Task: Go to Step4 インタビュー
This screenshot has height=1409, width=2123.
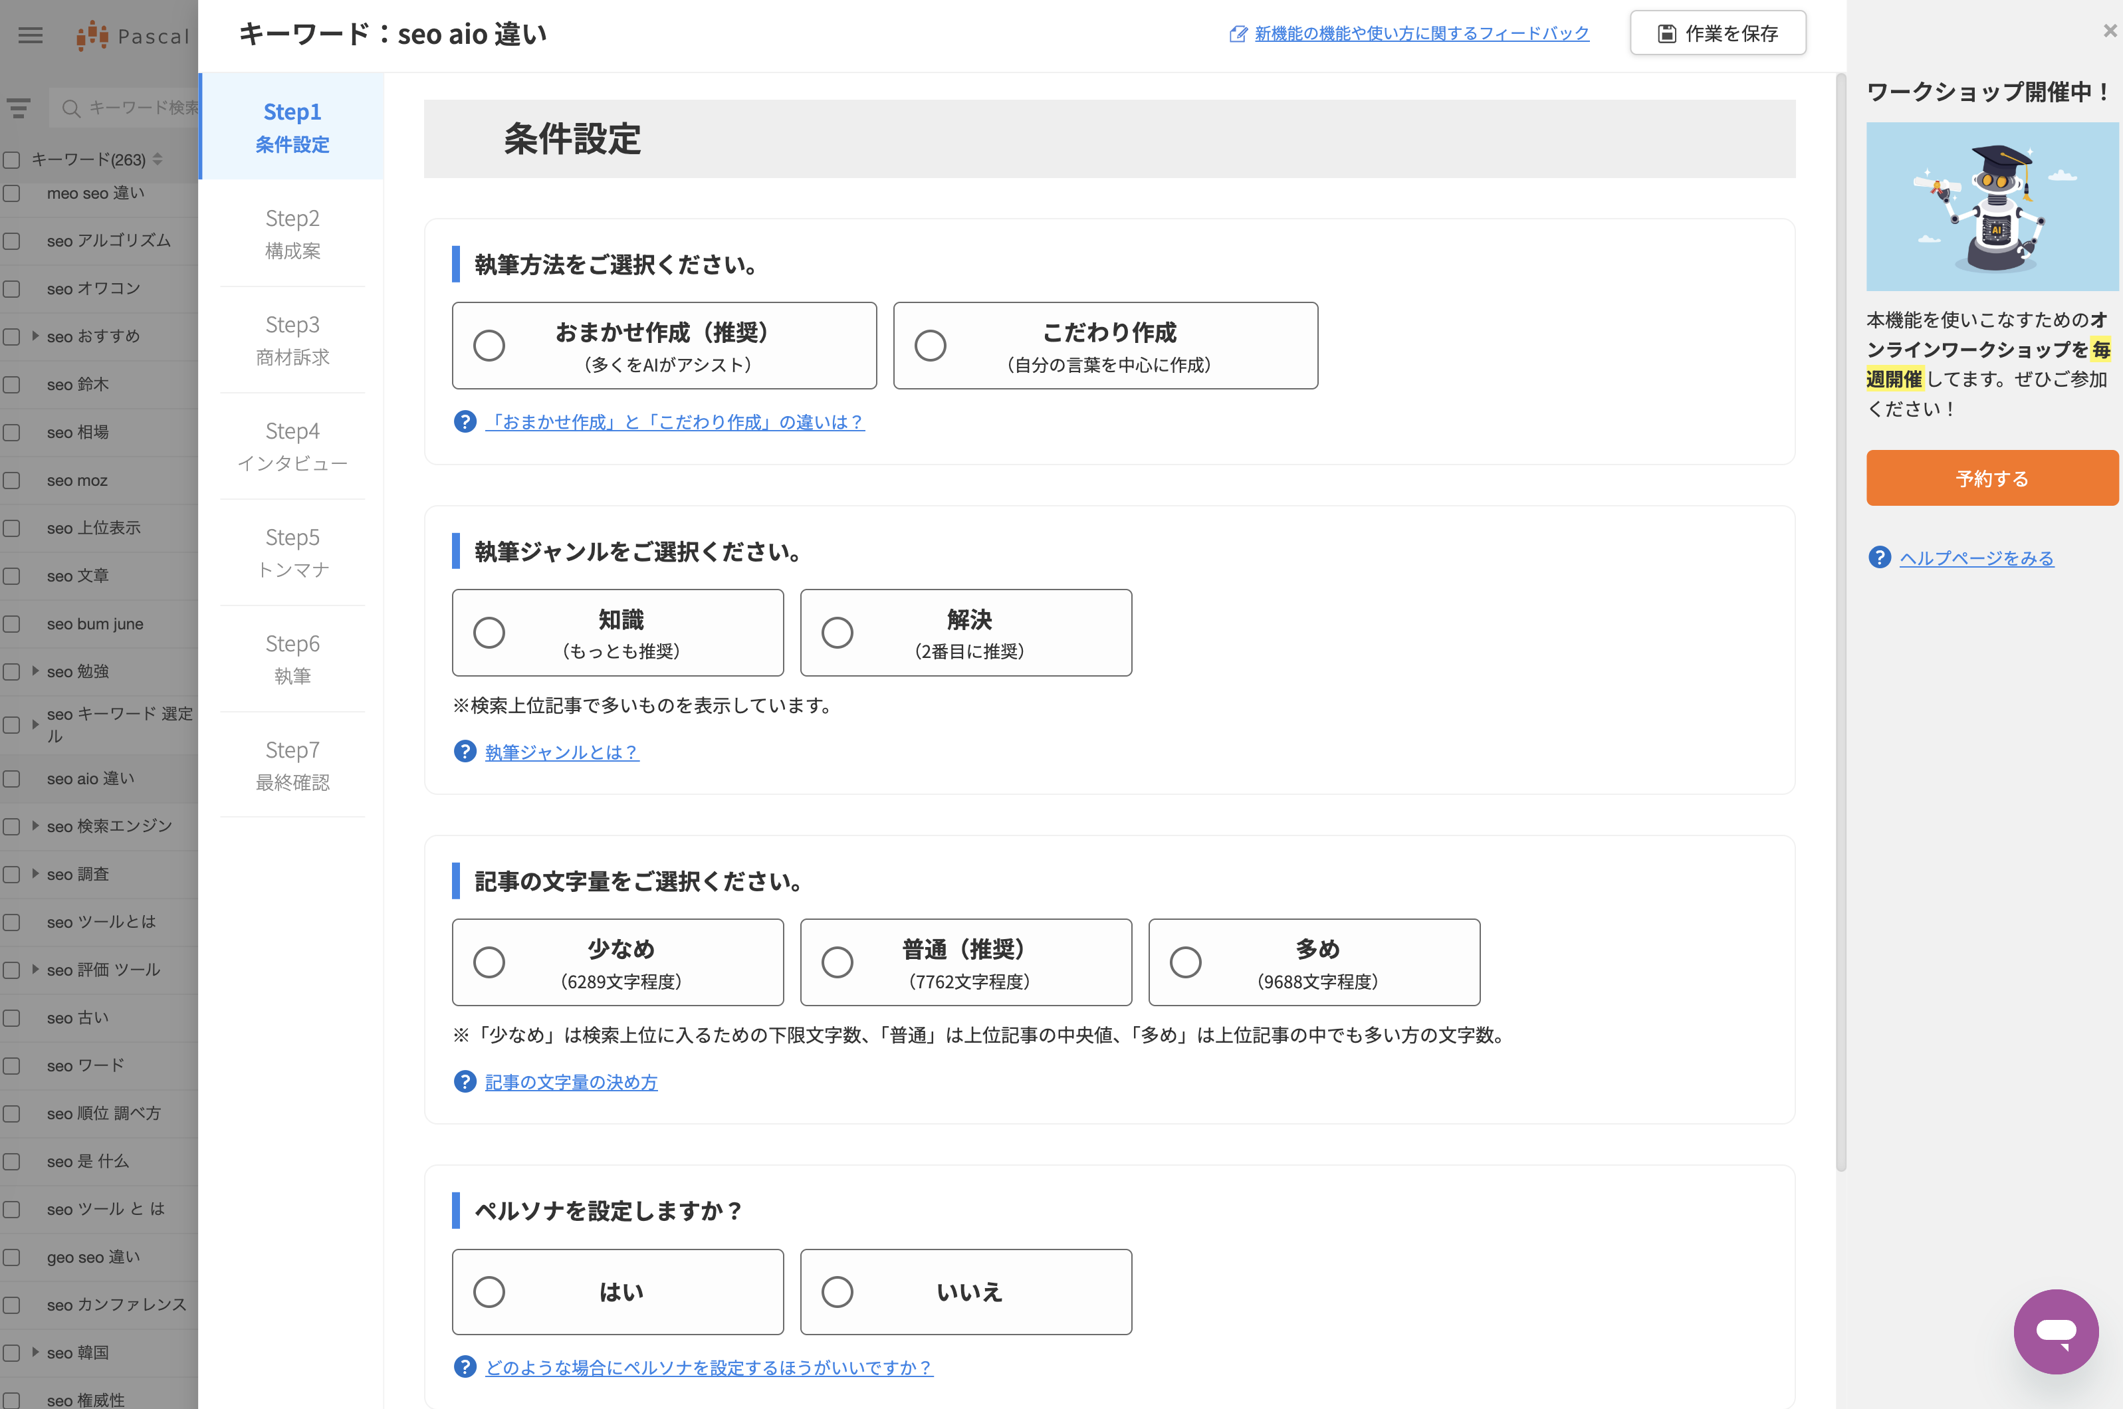Action: click(x=292, y=447)
